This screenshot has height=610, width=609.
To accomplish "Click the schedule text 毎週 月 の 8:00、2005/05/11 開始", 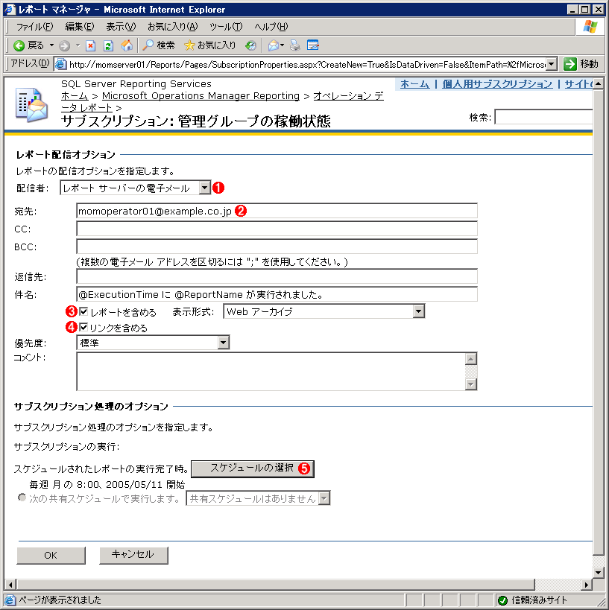I will point(107,485).
